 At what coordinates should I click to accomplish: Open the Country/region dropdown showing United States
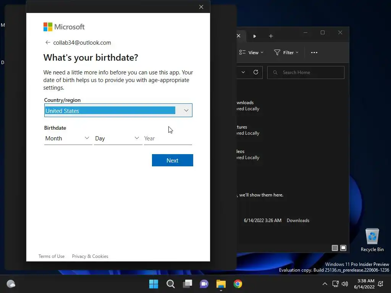[x=118, y=110]
